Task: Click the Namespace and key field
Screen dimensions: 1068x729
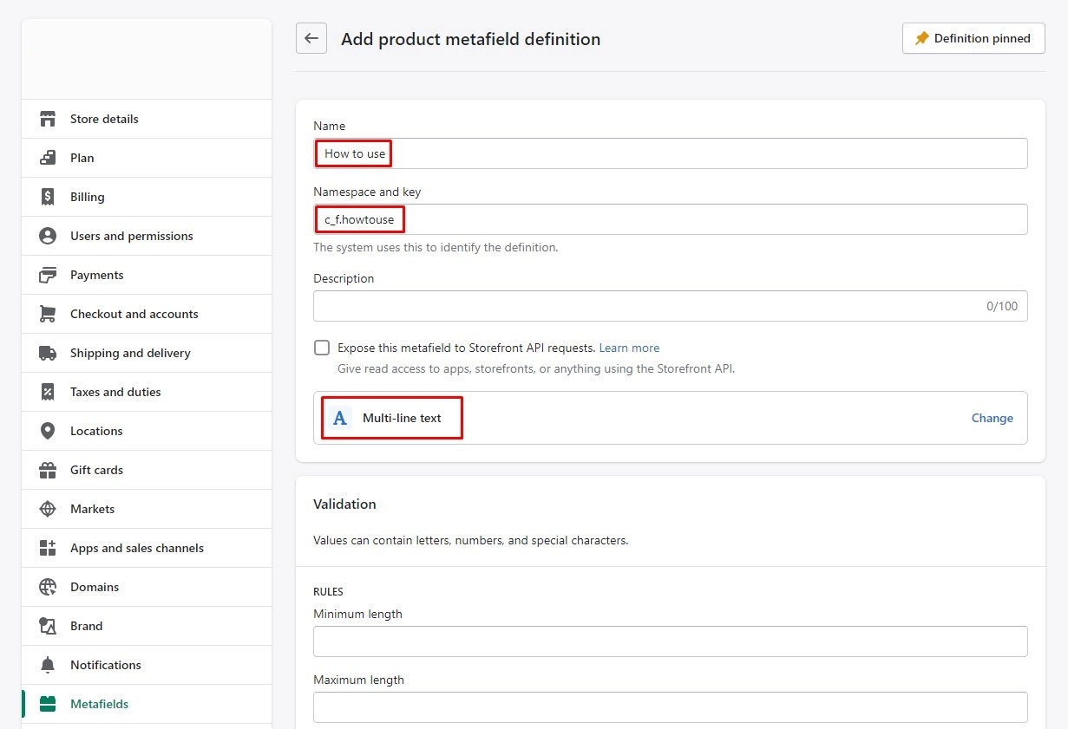Action: point(670,219)
